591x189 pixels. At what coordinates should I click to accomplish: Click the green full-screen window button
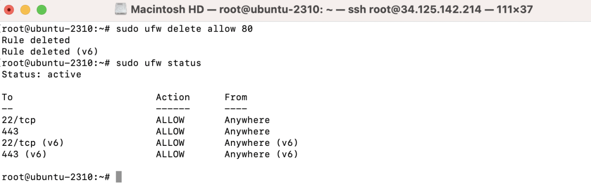click(42, 9)
